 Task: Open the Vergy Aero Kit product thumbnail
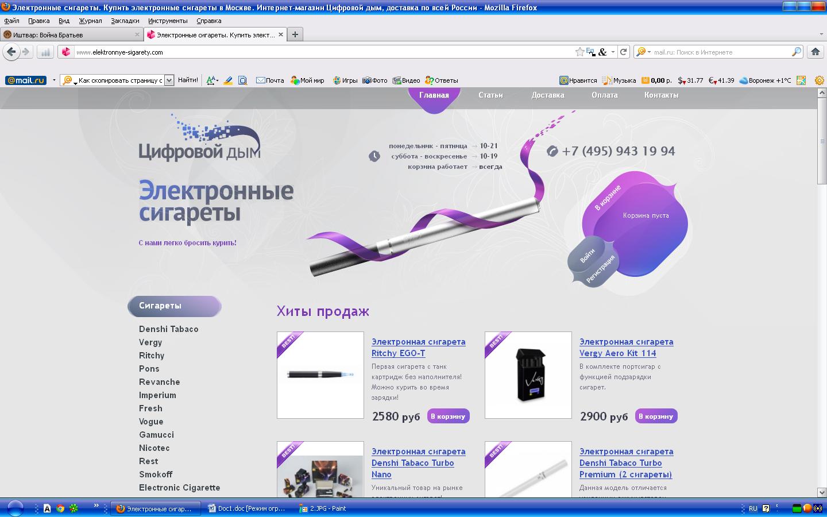point(528,375)
